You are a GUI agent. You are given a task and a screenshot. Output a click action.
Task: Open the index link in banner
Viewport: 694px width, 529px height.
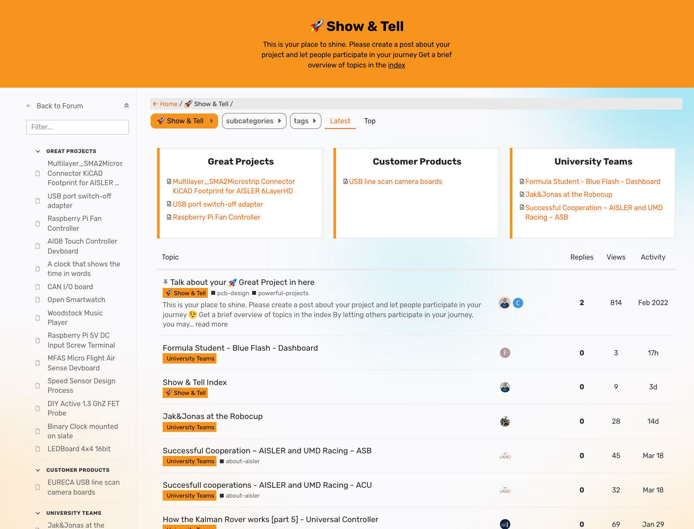[397, 65]
